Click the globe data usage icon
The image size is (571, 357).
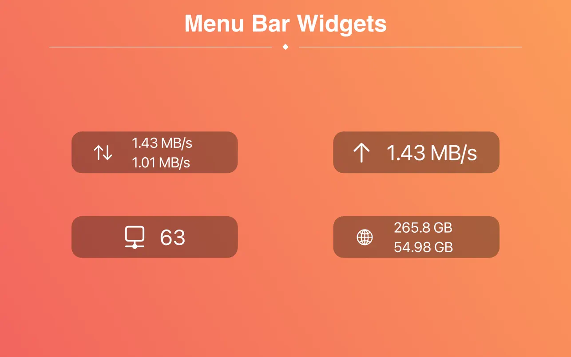(x=365, y=237)
